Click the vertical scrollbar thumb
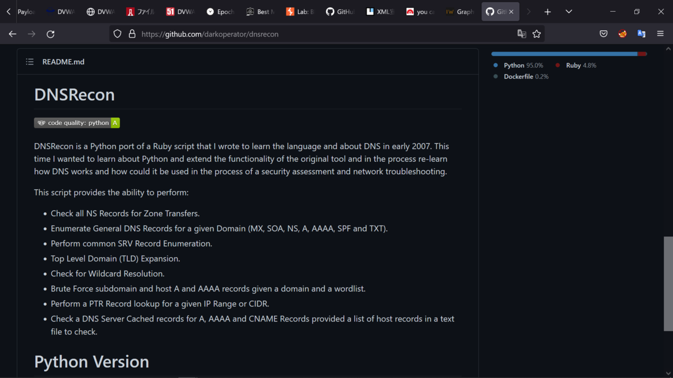Viewport: 673px width, 378px height. point(668,283)
